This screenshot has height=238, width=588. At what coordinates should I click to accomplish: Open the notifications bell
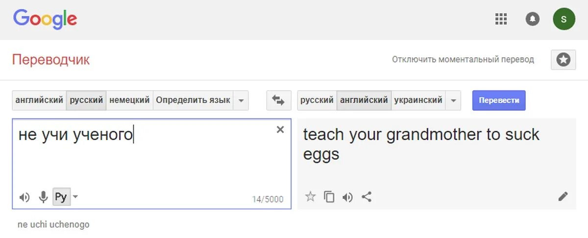click(532, 19)
